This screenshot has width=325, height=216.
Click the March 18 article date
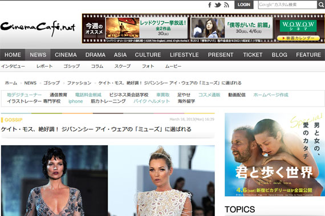point(192,119)
